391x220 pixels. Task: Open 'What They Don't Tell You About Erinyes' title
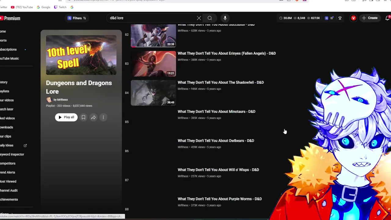227,53
